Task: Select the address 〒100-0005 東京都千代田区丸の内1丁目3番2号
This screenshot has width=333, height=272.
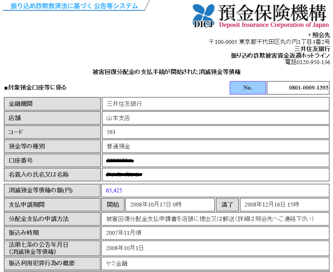Action: point(270,42)
